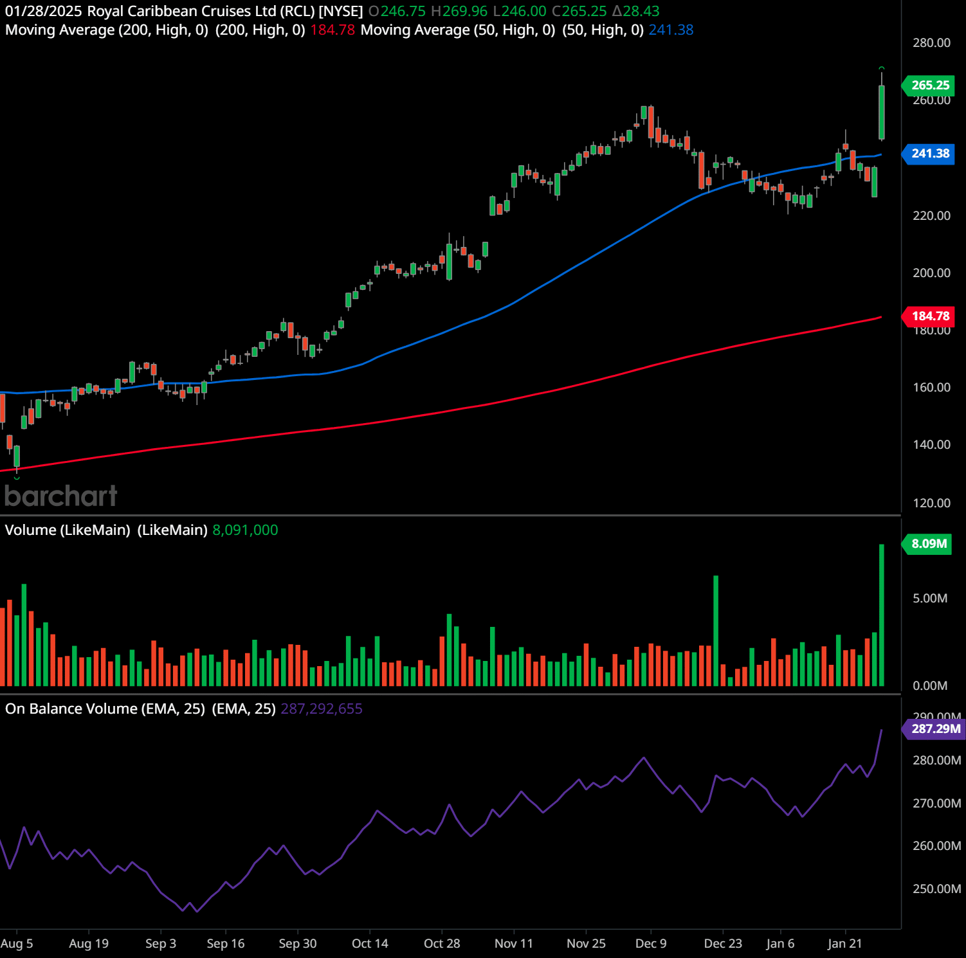Click the date 01/28/2025 in header
Image resolution: width=966 pixels, height=958 pixels.
tap(44, 12)
